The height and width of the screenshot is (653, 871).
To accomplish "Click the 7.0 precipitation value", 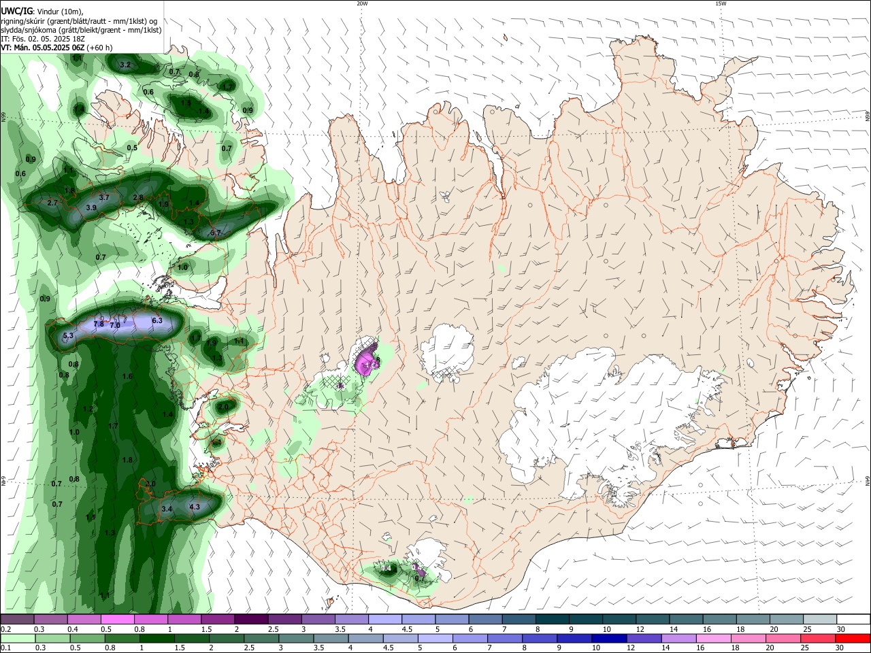I will (x=115, y=326).
